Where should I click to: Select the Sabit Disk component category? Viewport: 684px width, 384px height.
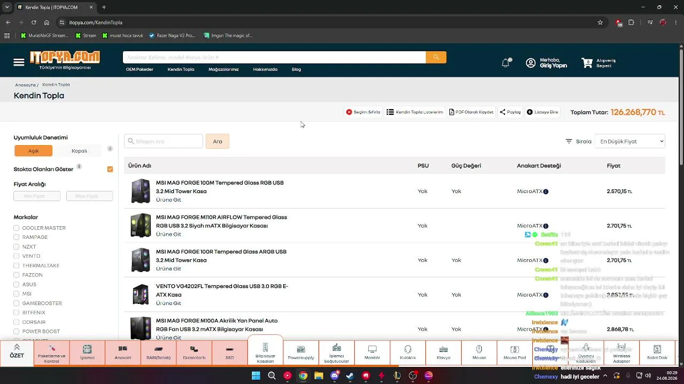[657, 353]
